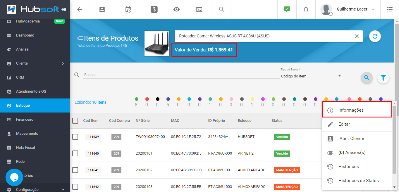
Task: Click the eye icon in top bar
Action: [x=176, y=9]
